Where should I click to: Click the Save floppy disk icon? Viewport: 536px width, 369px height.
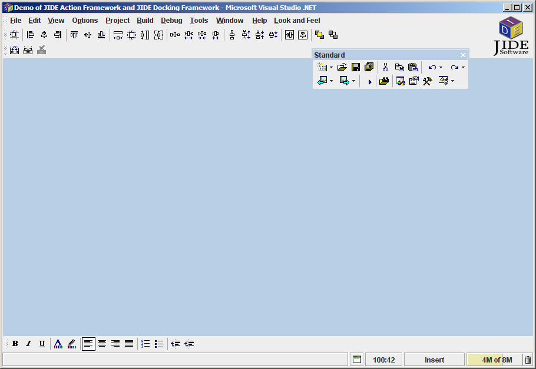click(x=356, y=67)
